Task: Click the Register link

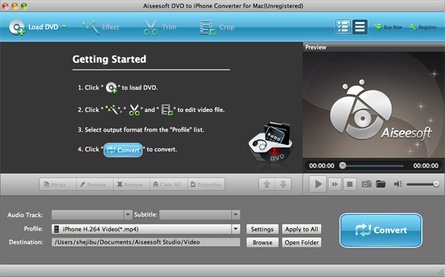Action: 423,27
